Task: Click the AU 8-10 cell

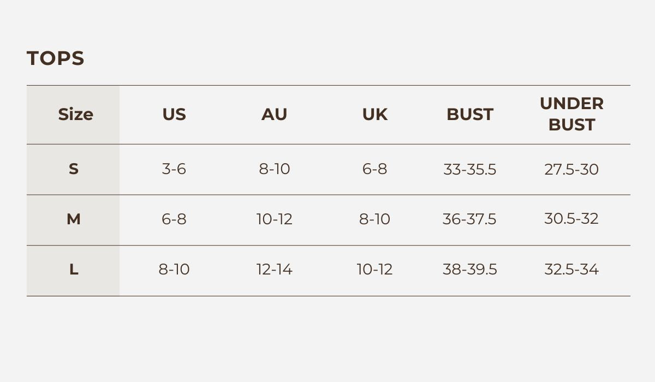Action: pos(274,169)
